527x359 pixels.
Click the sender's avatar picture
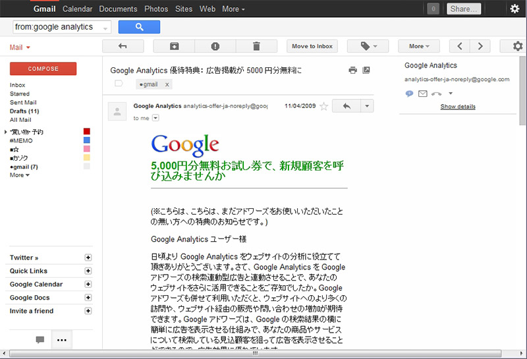coord(117,111)
